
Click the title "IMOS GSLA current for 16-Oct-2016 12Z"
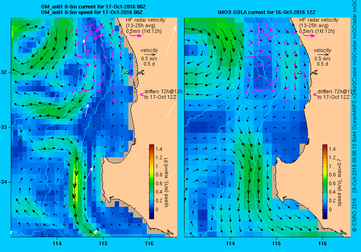point(267,12)
